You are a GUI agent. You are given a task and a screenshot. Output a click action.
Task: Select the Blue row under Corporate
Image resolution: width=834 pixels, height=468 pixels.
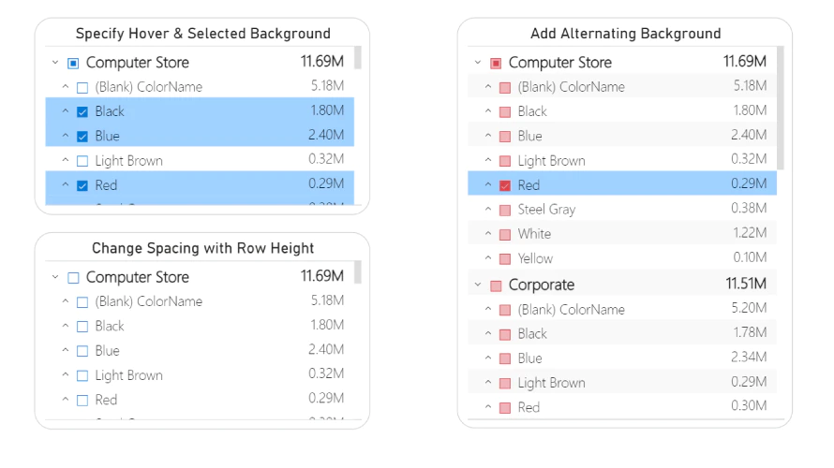pyautogui.click(x=622, y=358)
